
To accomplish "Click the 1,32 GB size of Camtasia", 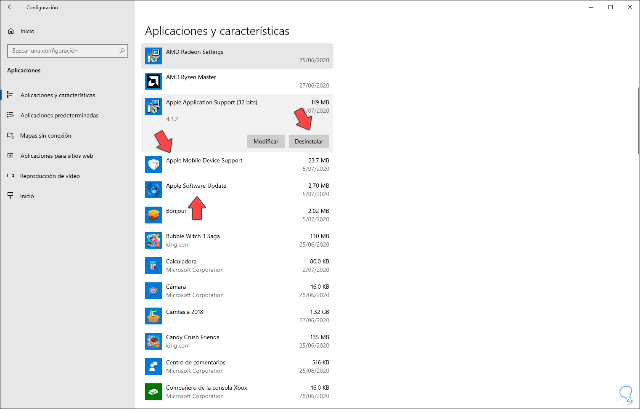I will (x=320, y=312).
